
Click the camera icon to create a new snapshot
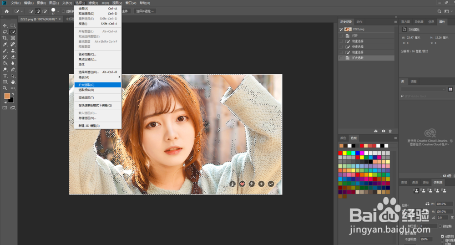pyautogui.click(x=383, y=131)
